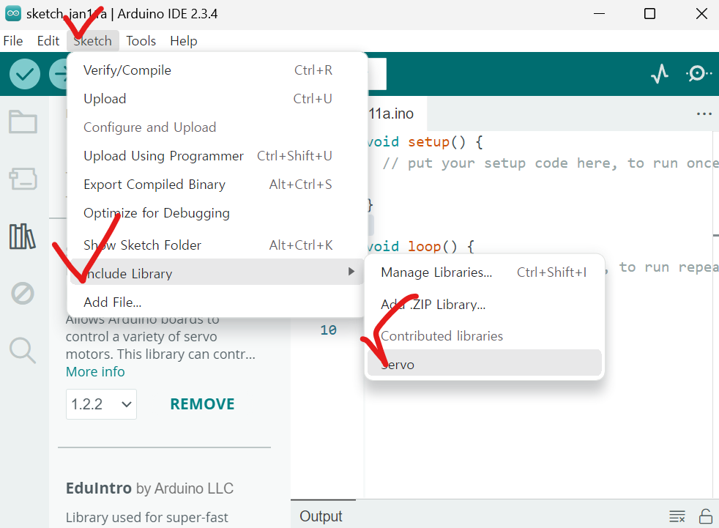Open the Boards Manager sidebar icon
This screenshot has height=528, width=719.
click(23, 179)
